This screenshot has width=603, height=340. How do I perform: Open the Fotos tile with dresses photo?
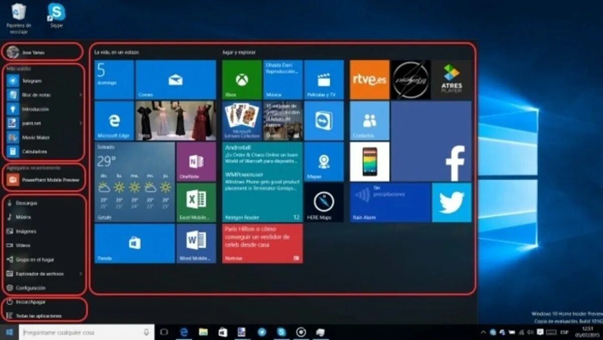[175, 121]
